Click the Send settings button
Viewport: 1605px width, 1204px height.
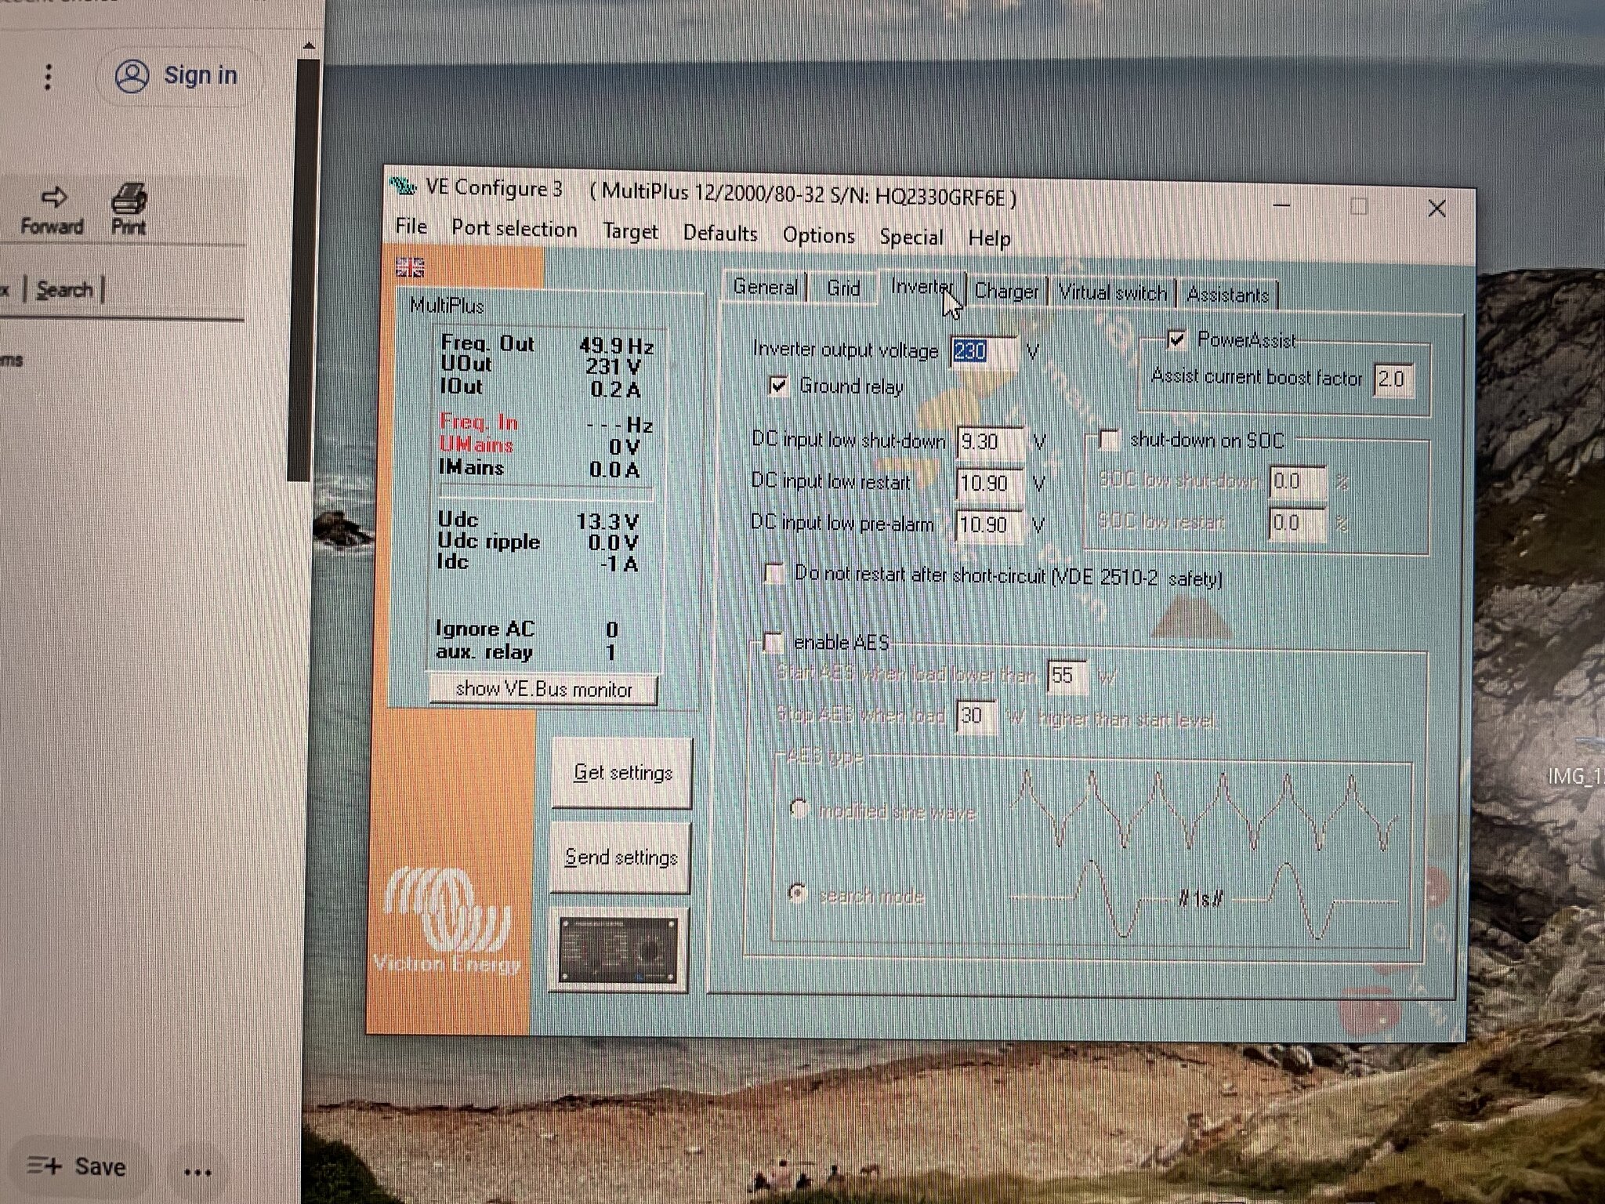point(621,858)
